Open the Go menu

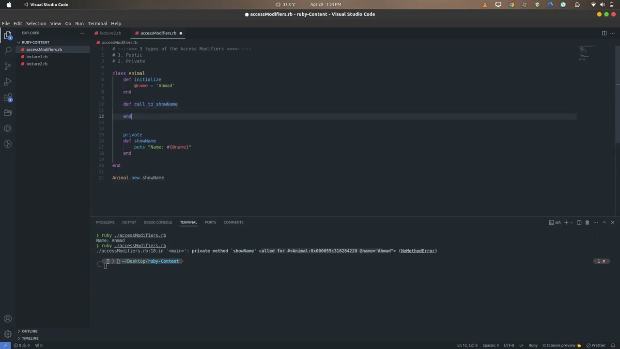pos(68,23)
